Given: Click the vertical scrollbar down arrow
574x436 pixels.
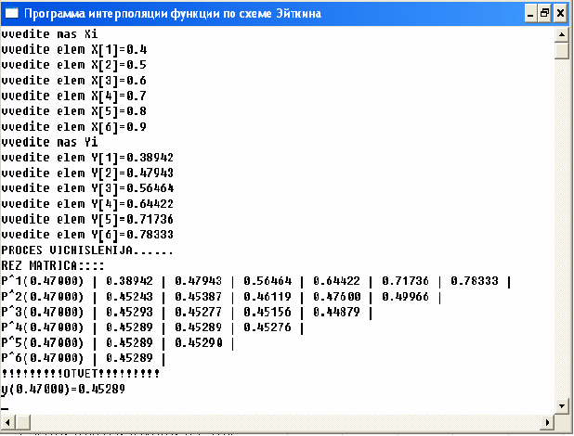Looking at the screenshot, I should point(562,405).
